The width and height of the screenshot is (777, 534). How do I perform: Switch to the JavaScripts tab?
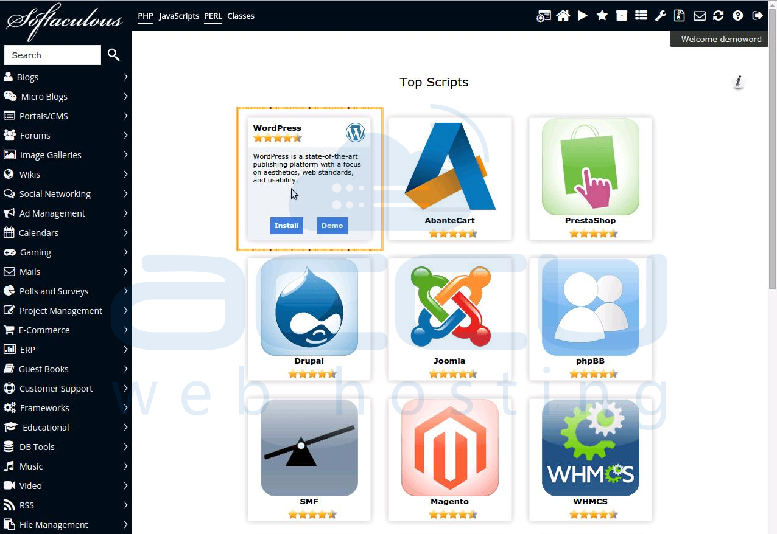[x=179, y=16]
